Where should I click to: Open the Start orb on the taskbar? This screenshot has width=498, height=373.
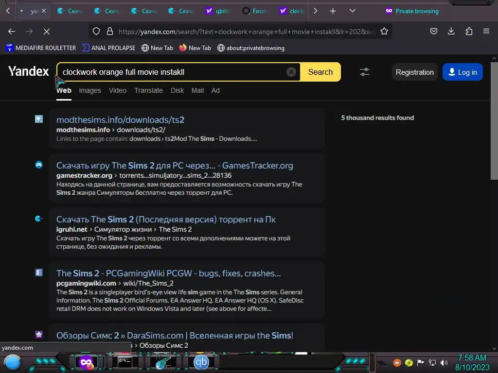pos(13,363)
